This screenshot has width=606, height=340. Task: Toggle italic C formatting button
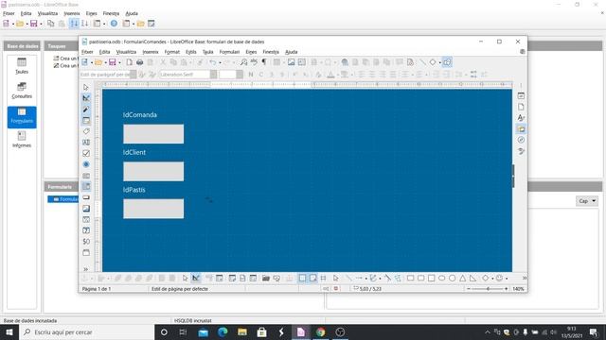[261, 75]
